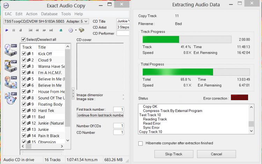
Task: Click the Track Progress bar
Action: (187, 39)
